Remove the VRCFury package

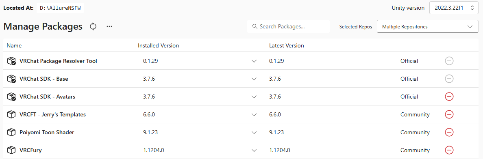[x=449, y=150]
